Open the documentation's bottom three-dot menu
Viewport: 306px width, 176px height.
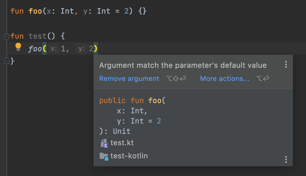pos(286,159)
